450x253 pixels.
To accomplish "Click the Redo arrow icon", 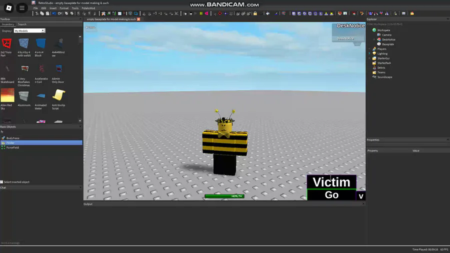I will tap(59, 13).
